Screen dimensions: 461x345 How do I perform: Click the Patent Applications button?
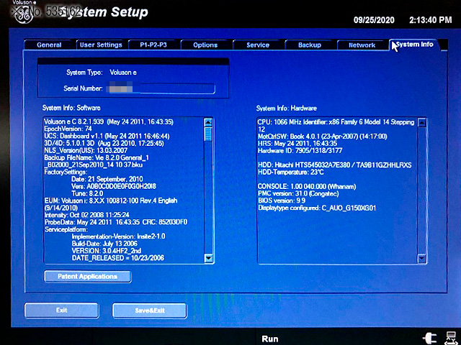pos(88,276)
